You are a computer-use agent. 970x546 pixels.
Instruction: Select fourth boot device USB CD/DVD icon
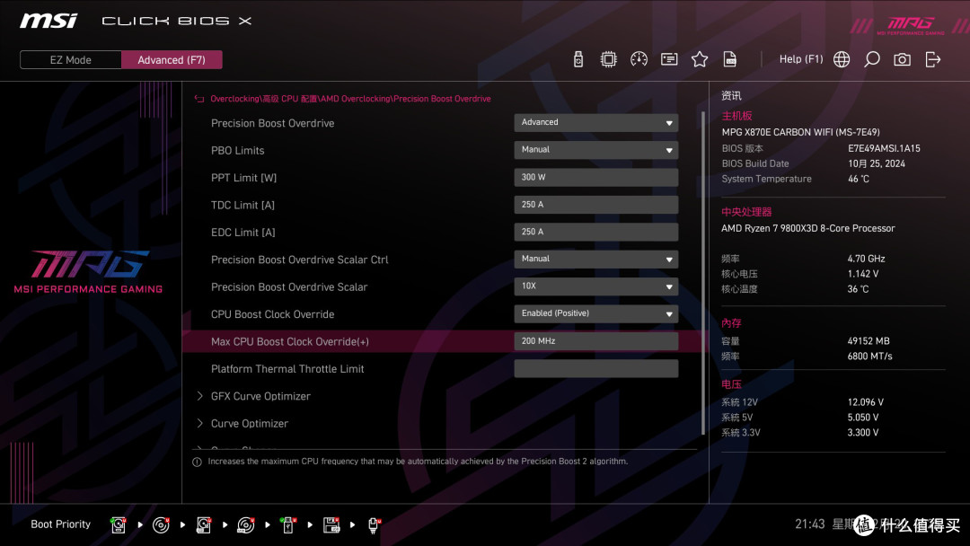tap(245, 525)
